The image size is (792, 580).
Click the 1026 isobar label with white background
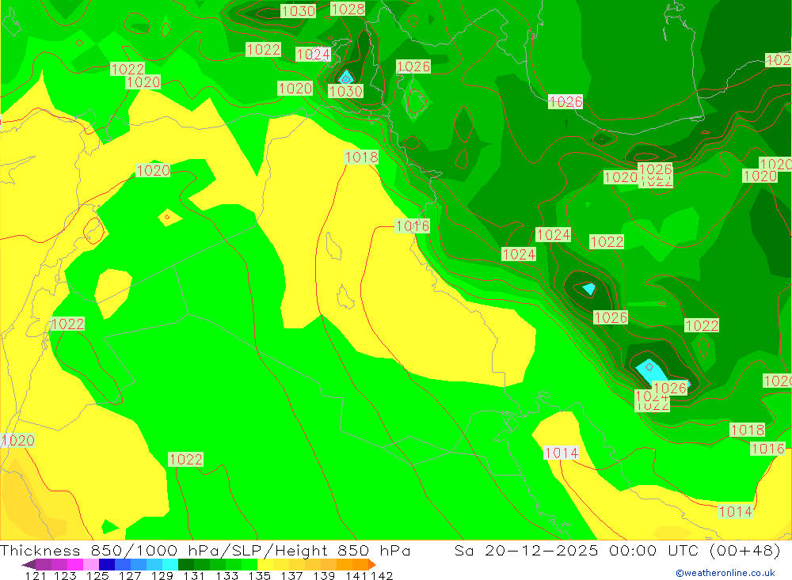pos(565,101)
